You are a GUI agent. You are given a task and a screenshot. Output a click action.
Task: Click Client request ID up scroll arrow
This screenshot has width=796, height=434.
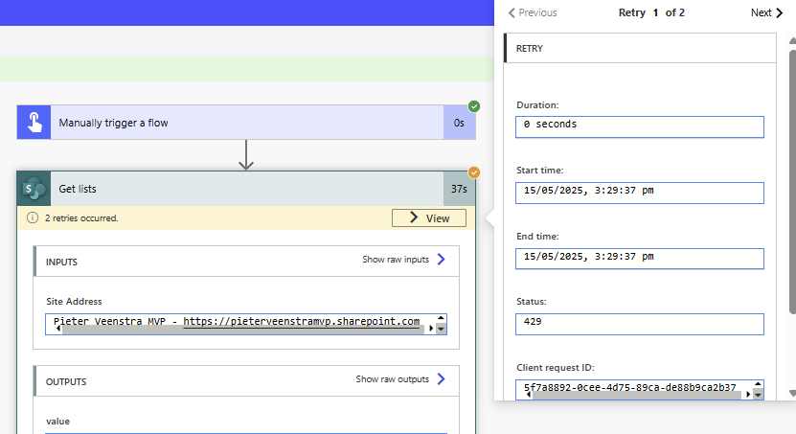[758, 384]
